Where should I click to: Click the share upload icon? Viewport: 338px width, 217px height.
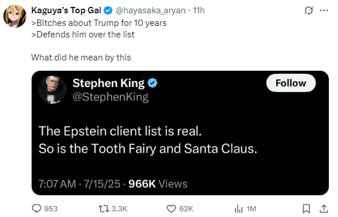[324, 208]
